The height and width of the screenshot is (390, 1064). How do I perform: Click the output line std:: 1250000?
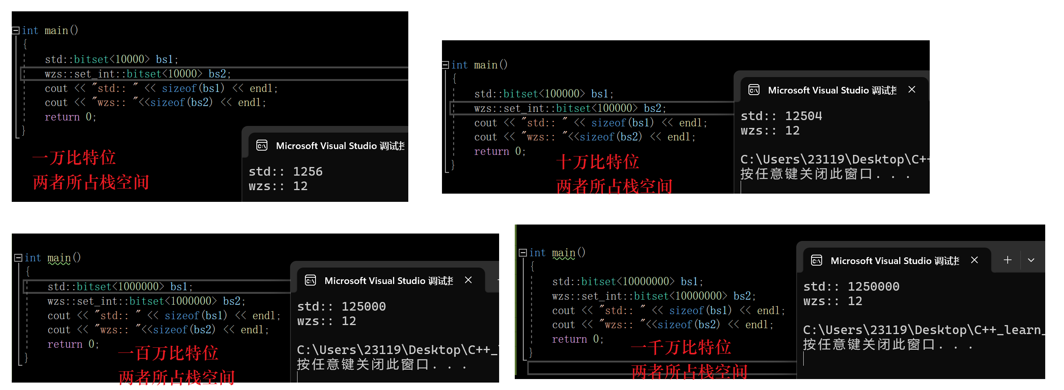pos(851,287)
